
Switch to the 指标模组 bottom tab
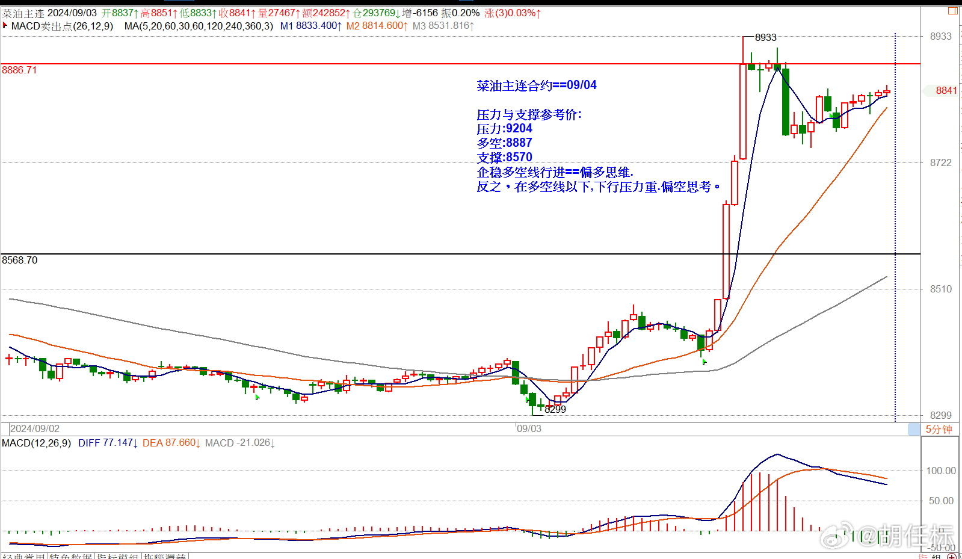click(x=117, y=557)
